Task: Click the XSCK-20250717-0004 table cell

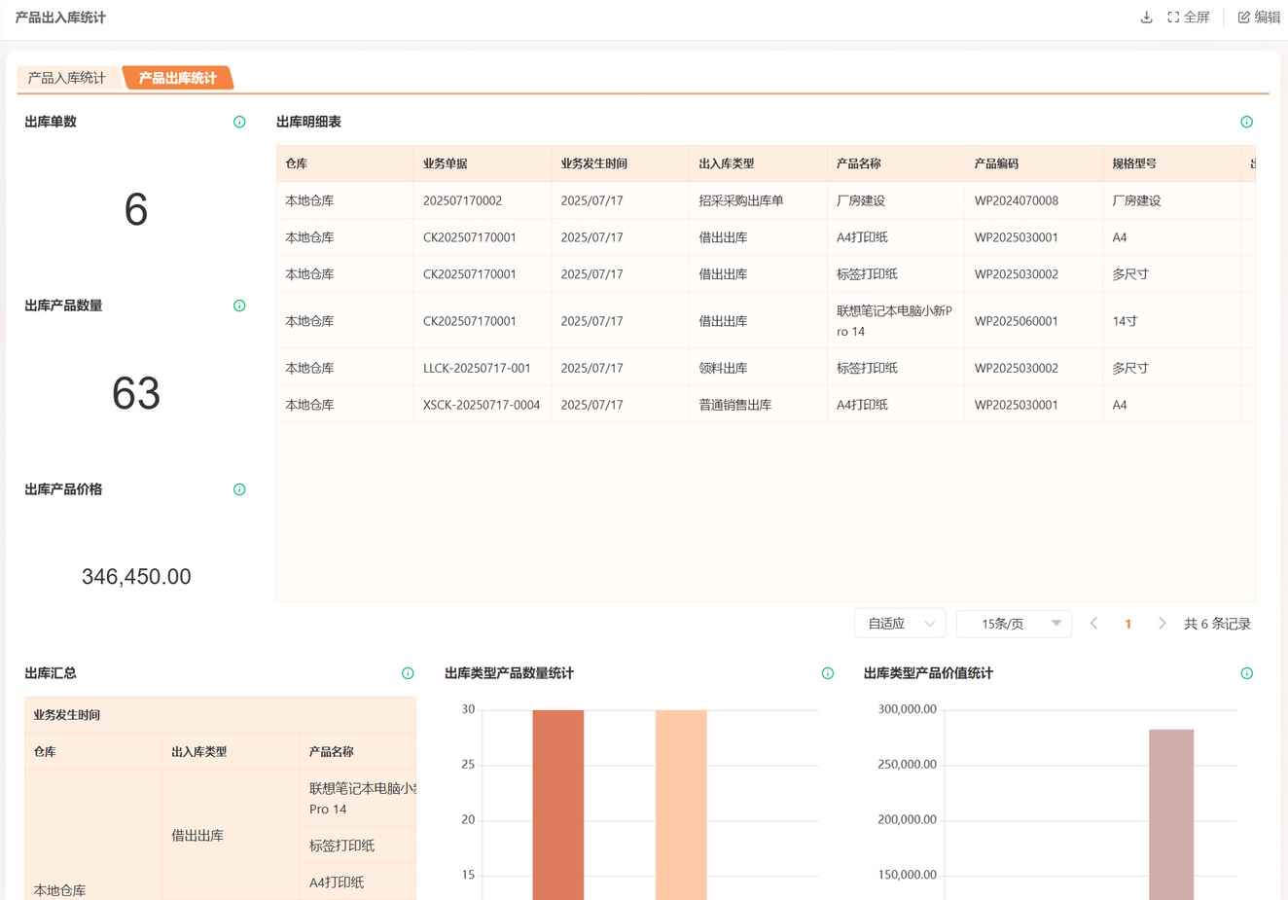Action: point(482,405)
